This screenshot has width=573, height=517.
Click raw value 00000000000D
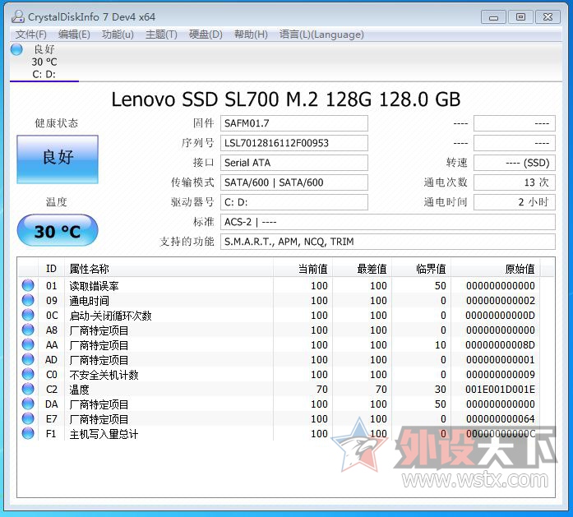coord(500,316)
